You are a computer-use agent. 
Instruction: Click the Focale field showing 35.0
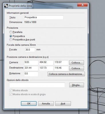tap(30, 50)
